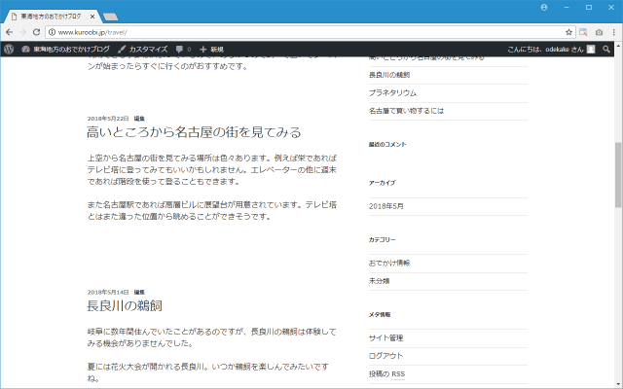Open the おでかけ情報 category
623x389 pixels.
pos(389,263)
